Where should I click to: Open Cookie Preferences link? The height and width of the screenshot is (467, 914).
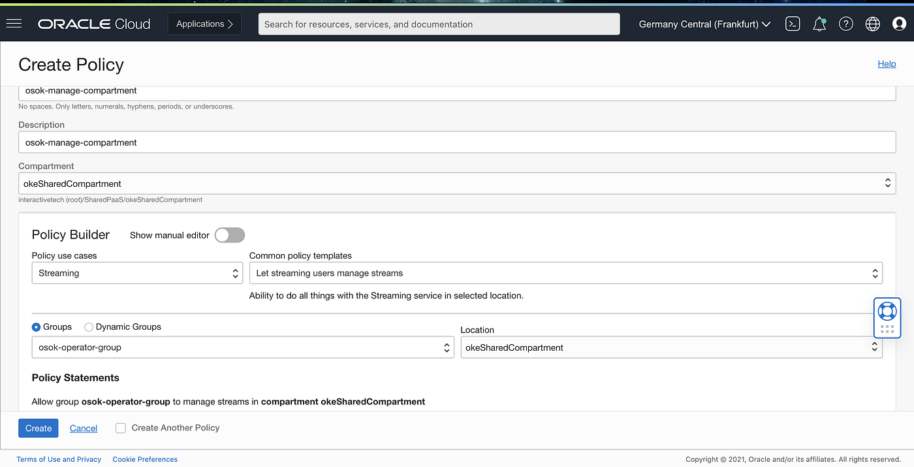point(145,459)
